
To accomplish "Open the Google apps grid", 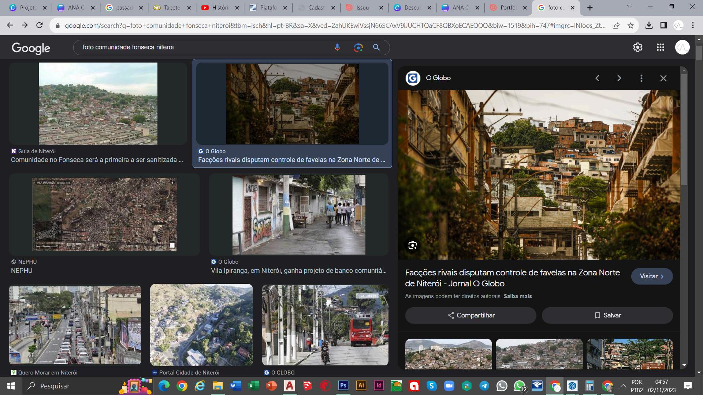I will coord(660,47).
